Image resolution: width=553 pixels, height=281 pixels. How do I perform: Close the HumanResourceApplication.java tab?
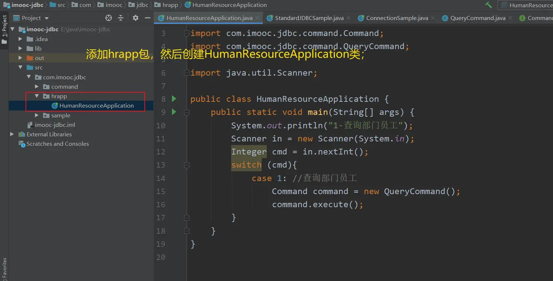point(257,18)
